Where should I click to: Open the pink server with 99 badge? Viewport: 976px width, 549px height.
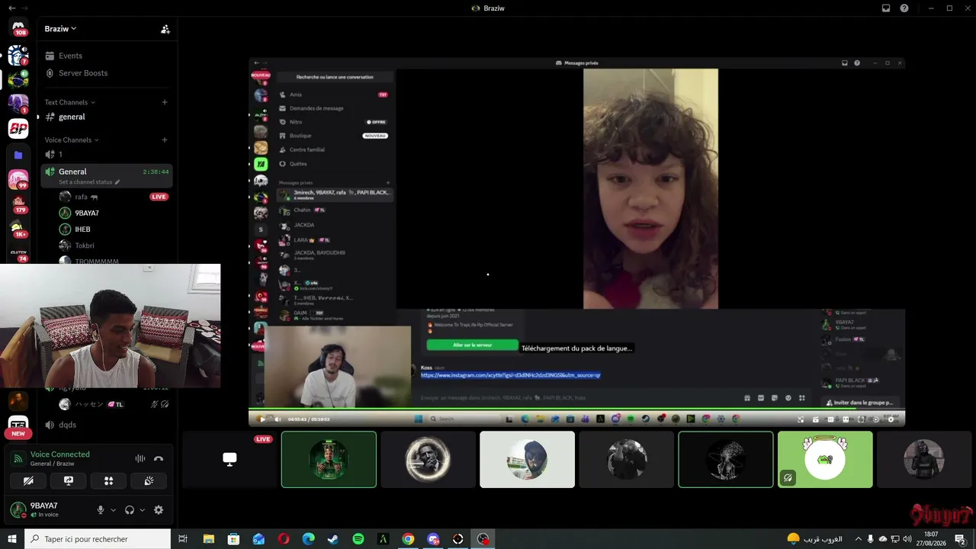click(18, 179)
